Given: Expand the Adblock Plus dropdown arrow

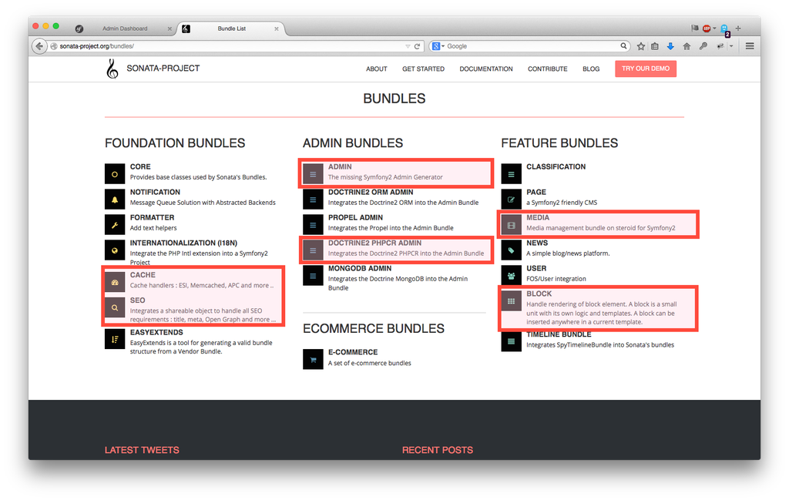Looking at the screenshot, I should pyautogui.click(x=714, y=29).
